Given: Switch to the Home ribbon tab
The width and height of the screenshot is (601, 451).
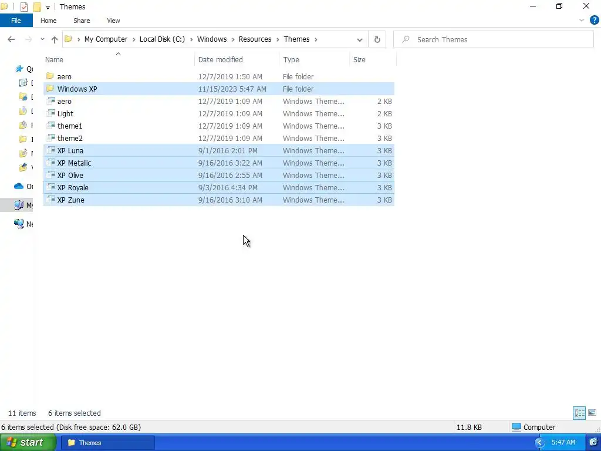Looking at the screenshot, I should point(48,21).
